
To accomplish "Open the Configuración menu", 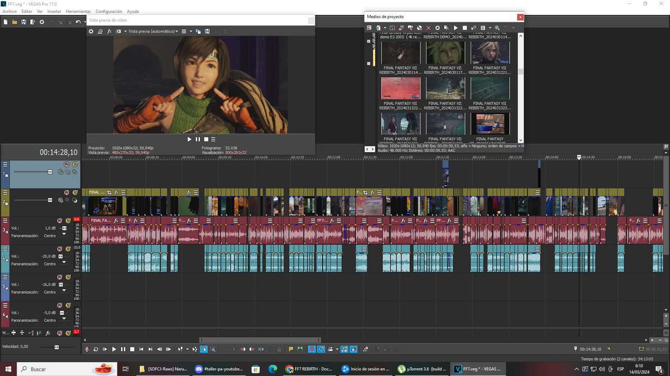I will (x=109, y=11).
